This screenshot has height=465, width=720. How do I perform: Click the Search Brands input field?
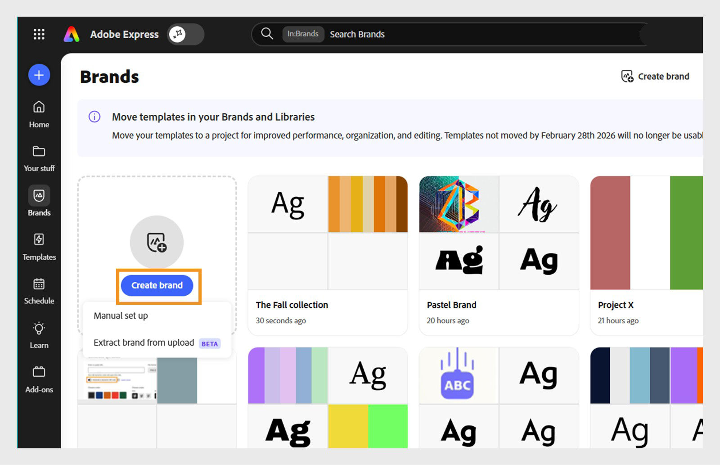tap(405, 34)
